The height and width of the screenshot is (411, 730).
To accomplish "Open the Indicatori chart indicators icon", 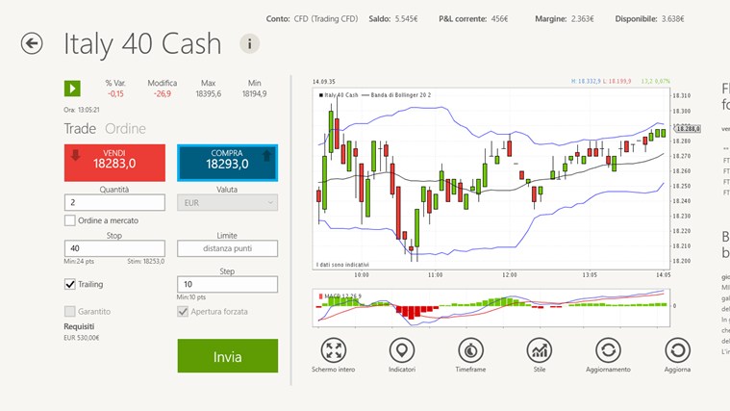I will (402, 349).
